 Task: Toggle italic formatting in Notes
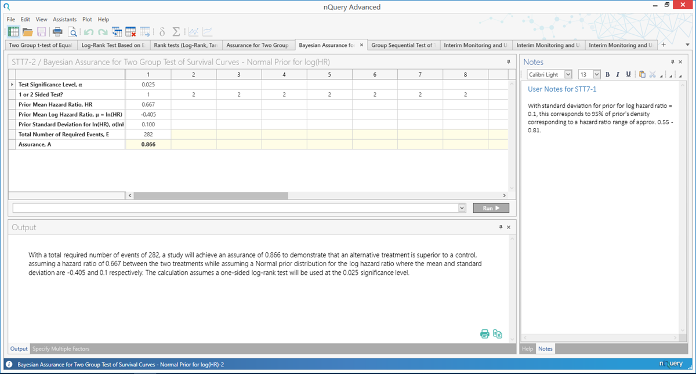point(617,74)
